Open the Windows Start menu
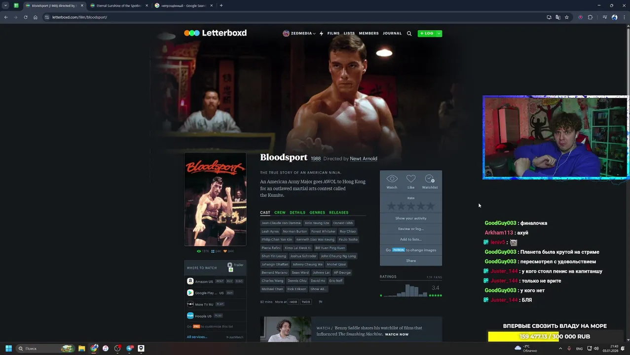Viewport: 630px width, 355px height. [8, 349]
